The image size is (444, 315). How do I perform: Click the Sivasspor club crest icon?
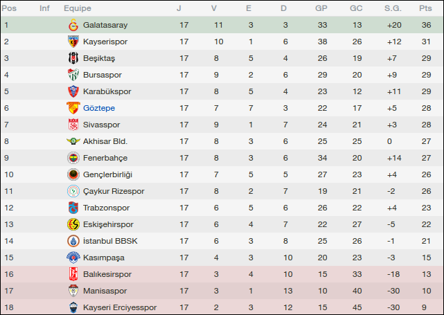[73, 125]
